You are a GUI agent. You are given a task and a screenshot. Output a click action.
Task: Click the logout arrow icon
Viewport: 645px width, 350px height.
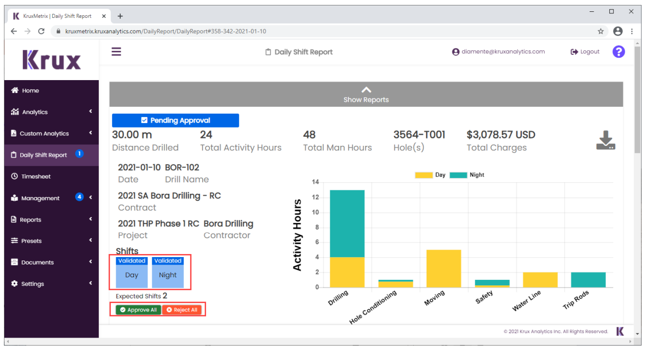[x=574, y=51]
